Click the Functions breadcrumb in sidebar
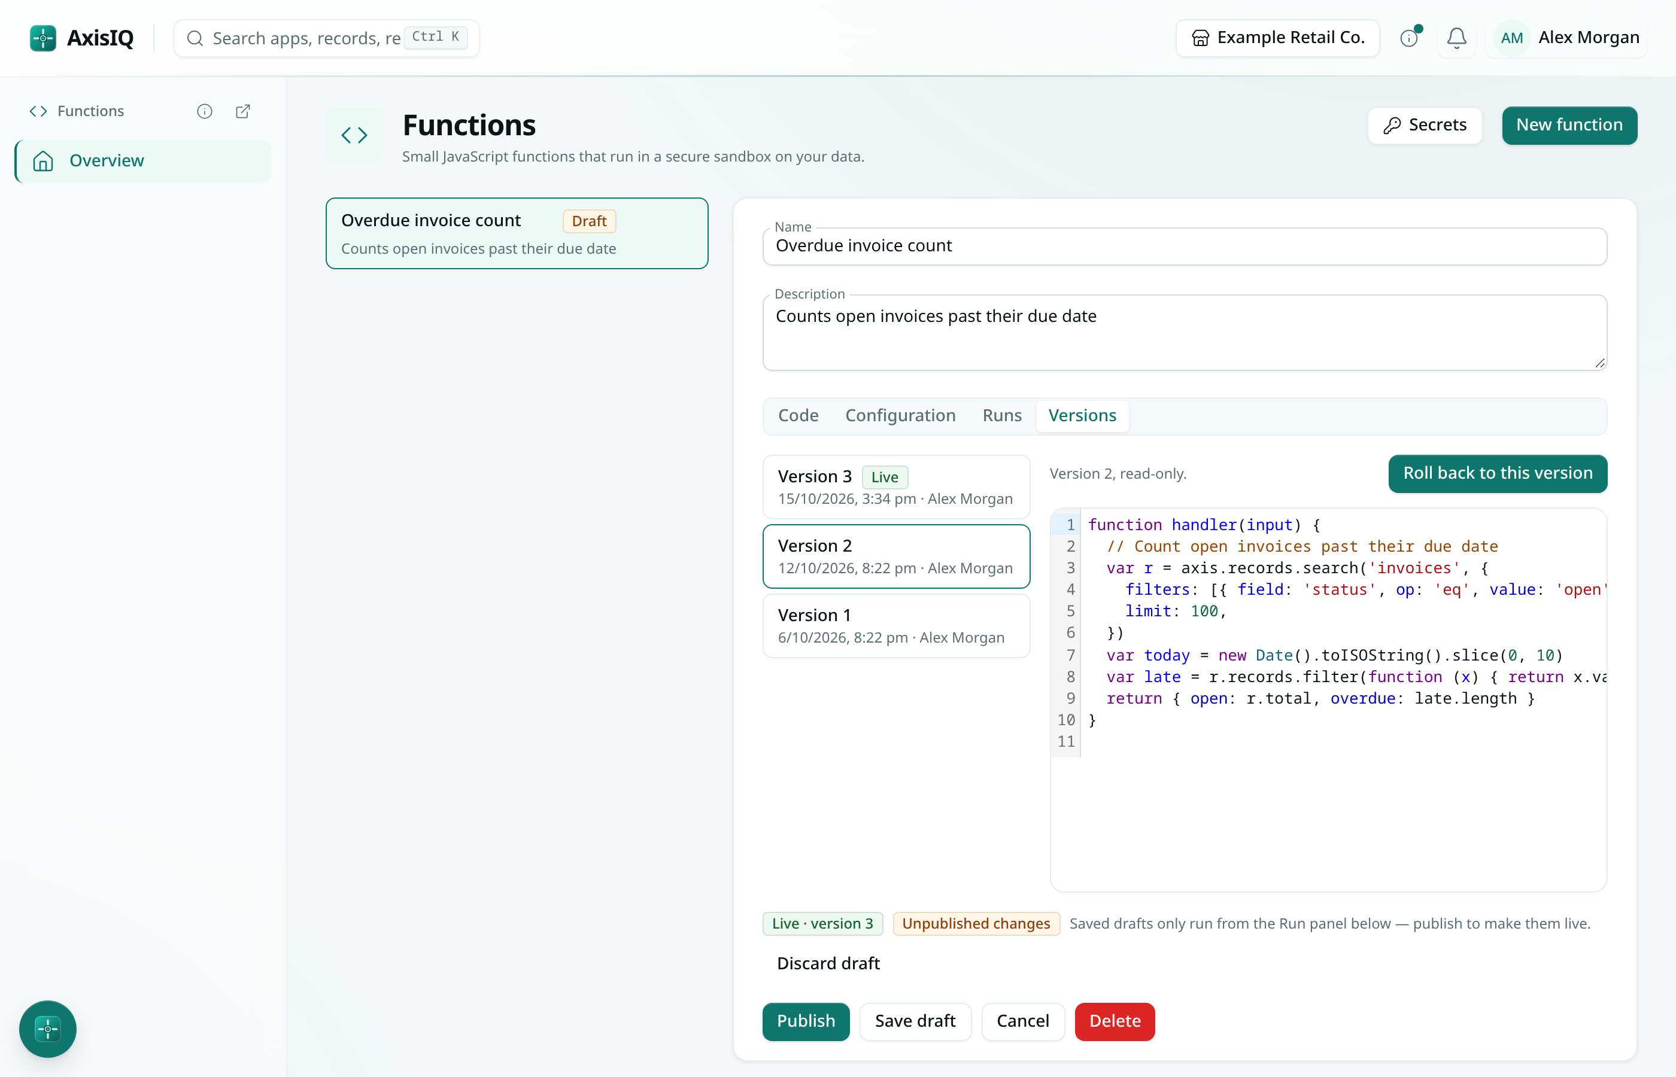 tap(77, 111)
